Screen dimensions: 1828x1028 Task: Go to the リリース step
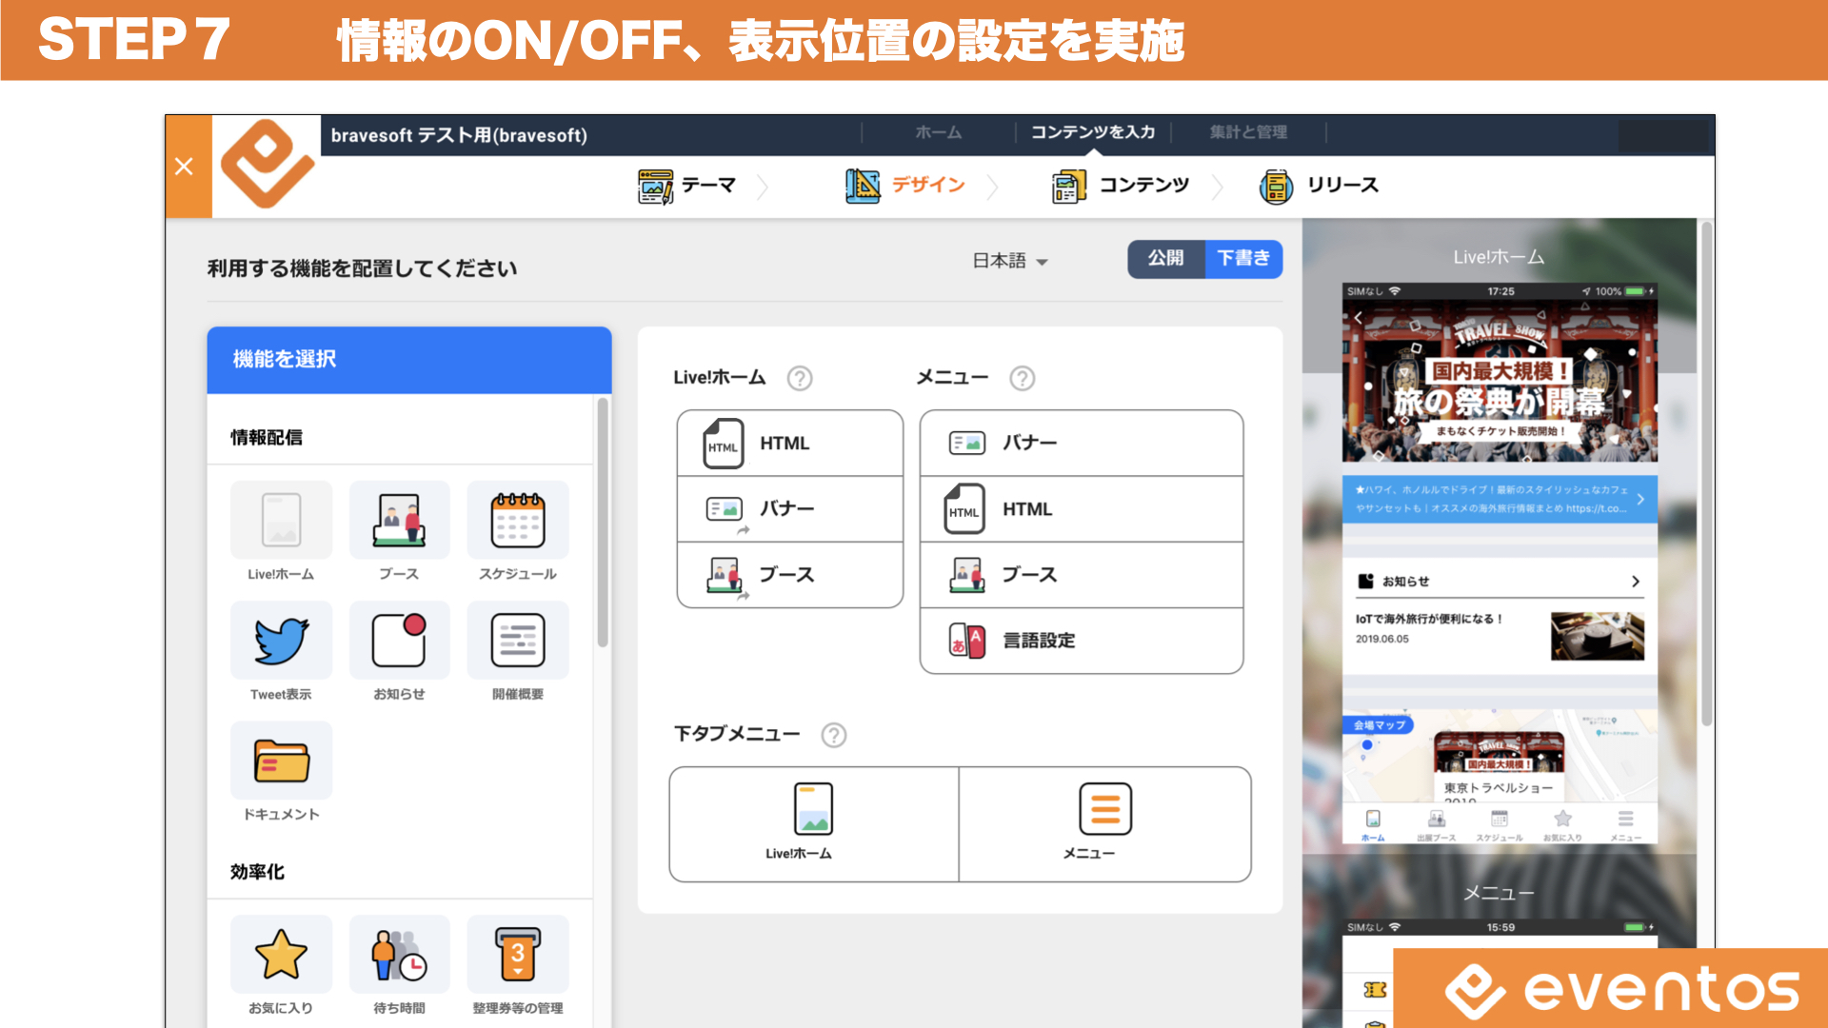tap(1319, 186)
